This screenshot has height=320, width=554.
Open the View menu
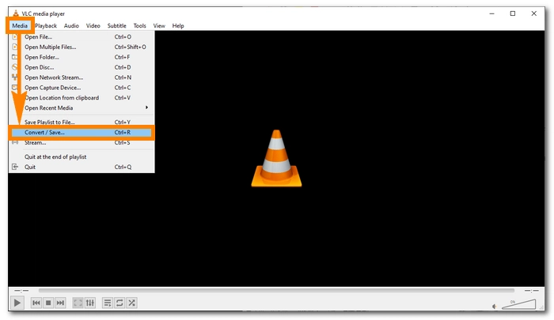(x=159, y=25)
